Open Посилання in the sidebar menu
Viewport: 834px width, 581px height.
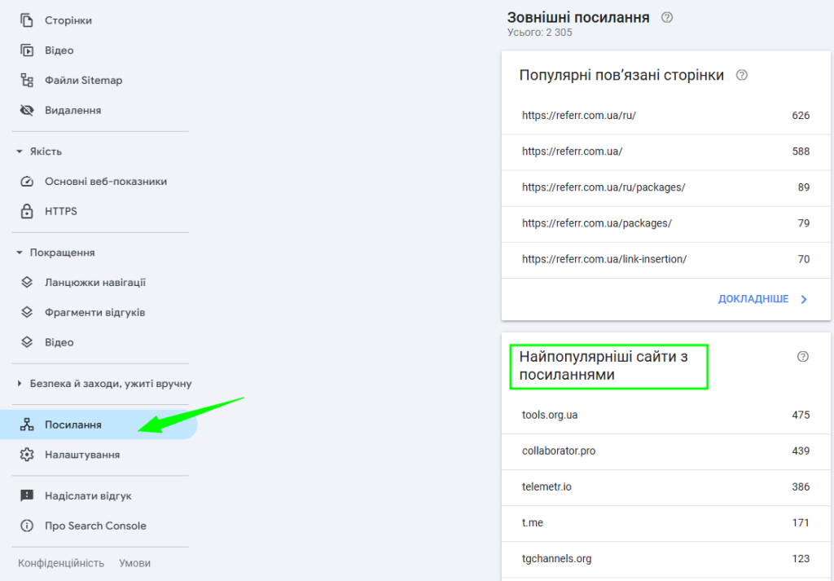tap(73, 425)
